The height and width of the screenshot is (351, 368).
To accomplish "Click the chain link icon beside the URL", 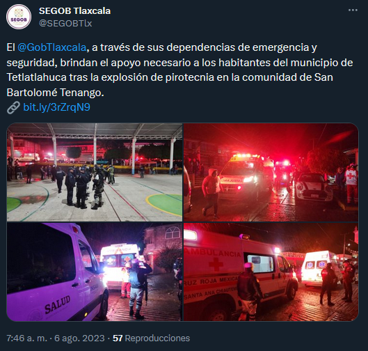I will (x=13, y=108).
